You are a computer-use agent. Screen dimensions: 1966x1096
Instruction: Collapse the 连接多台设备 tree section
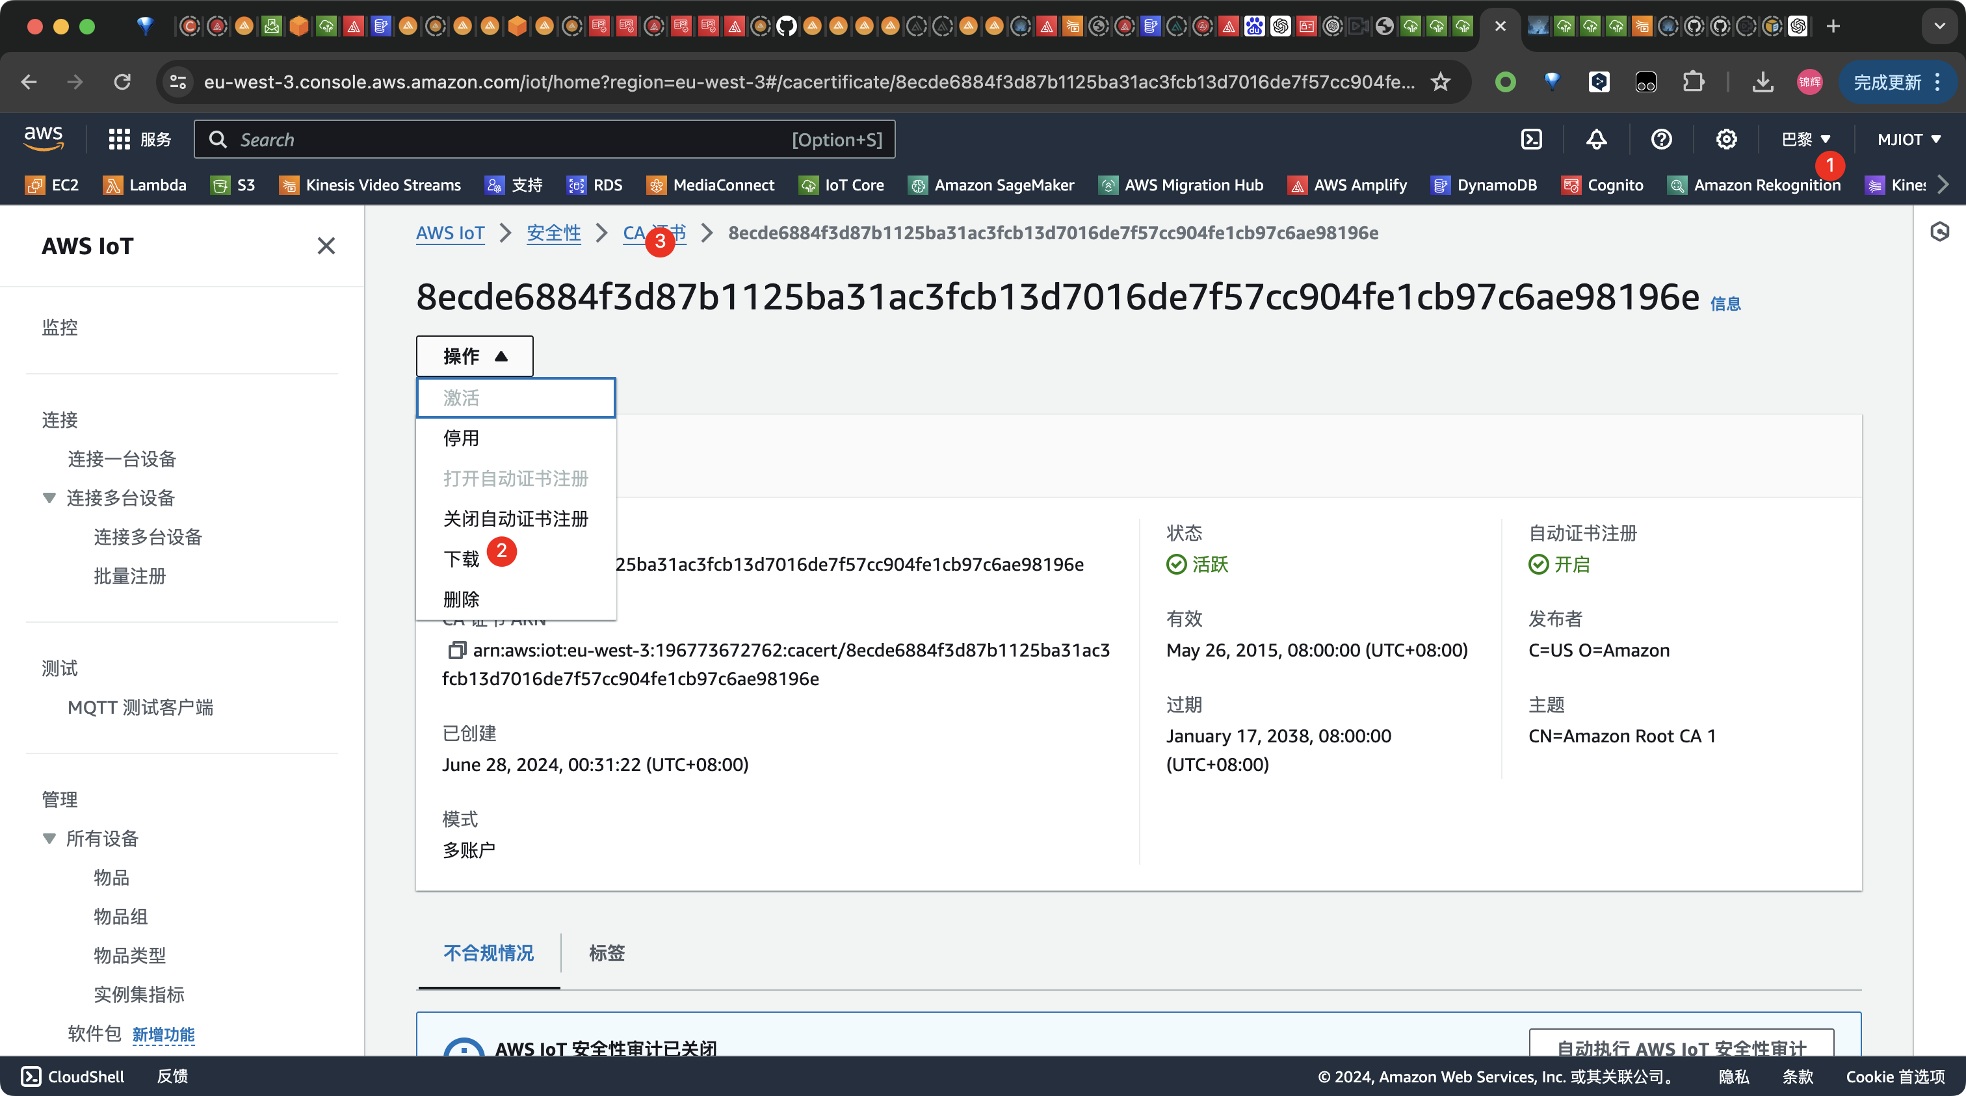click(49, 498)
